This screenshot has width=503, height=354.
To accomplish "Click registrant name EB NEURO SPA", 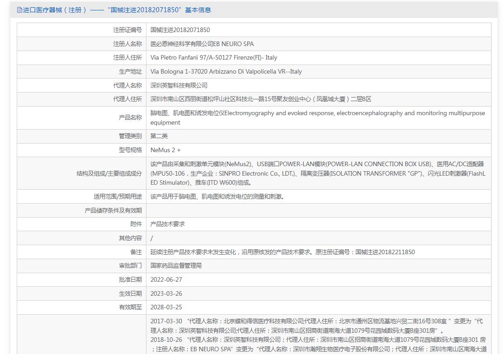I will (202, 44).
